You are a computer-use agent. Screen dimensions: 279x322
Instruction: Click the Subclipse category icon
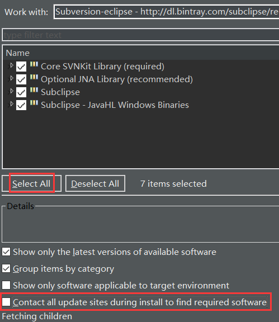34,90
